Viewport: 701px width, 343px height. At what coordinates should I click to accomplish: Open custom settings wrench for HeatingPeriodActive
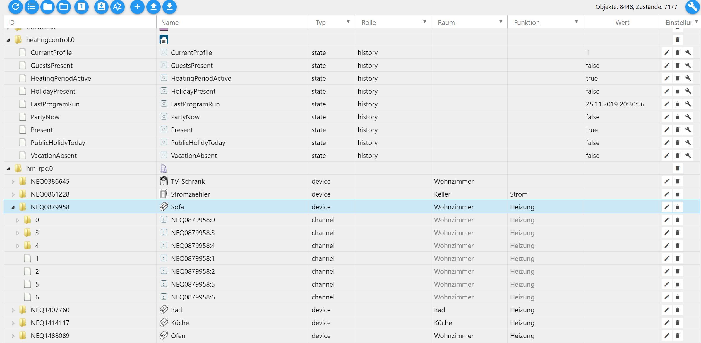coord(688,78)
